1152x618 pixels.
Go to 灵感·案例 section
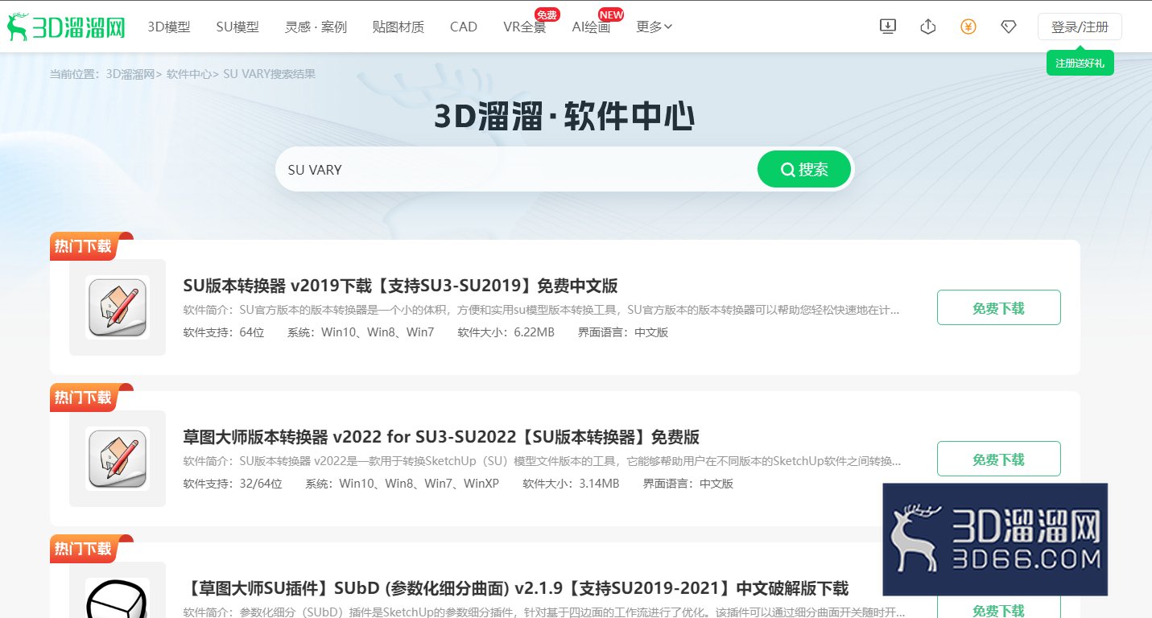[x=316, y=27]
